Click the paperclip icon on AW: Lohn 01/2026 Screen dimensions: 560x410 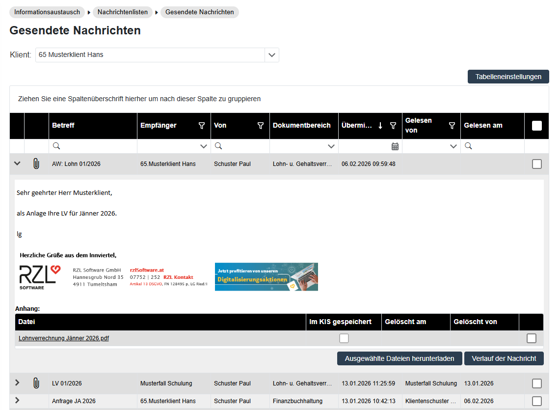point(36,164)
